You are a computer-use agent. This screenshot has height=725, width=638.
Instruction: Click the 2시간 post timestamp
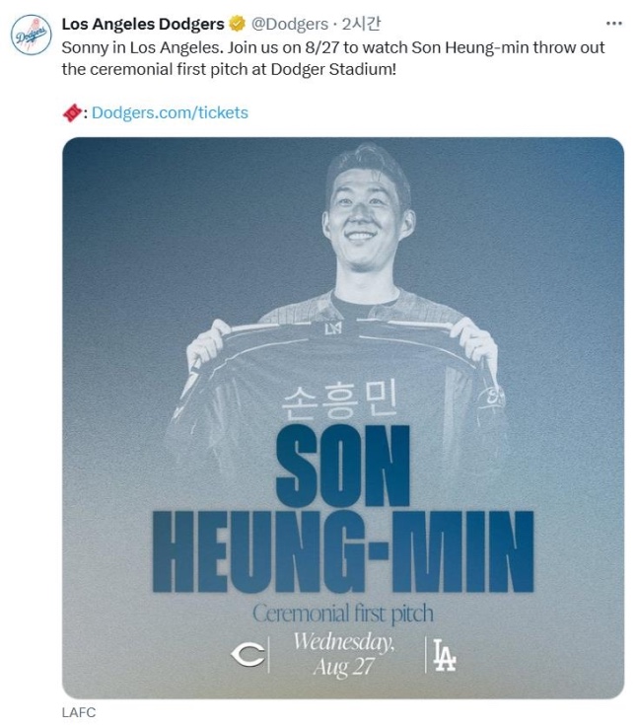(361, 24)
